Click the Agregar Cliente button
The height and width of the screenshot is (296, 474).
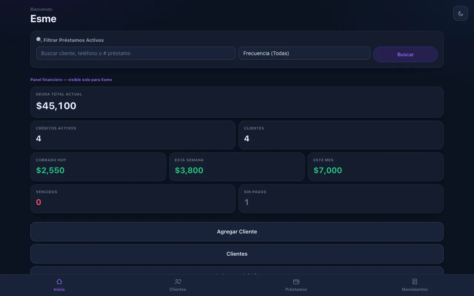pyautogui.click(x=237, y=232)
